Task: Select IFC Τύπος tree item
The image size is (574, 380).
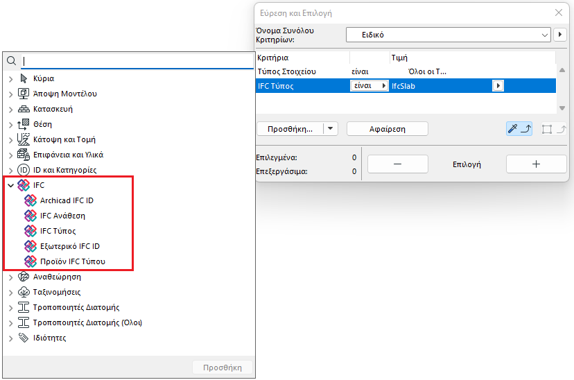Action: [x=58, y=231]
